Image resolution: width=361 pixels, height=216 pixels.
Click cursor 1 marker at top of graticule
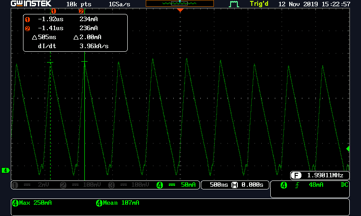(53, 11)
